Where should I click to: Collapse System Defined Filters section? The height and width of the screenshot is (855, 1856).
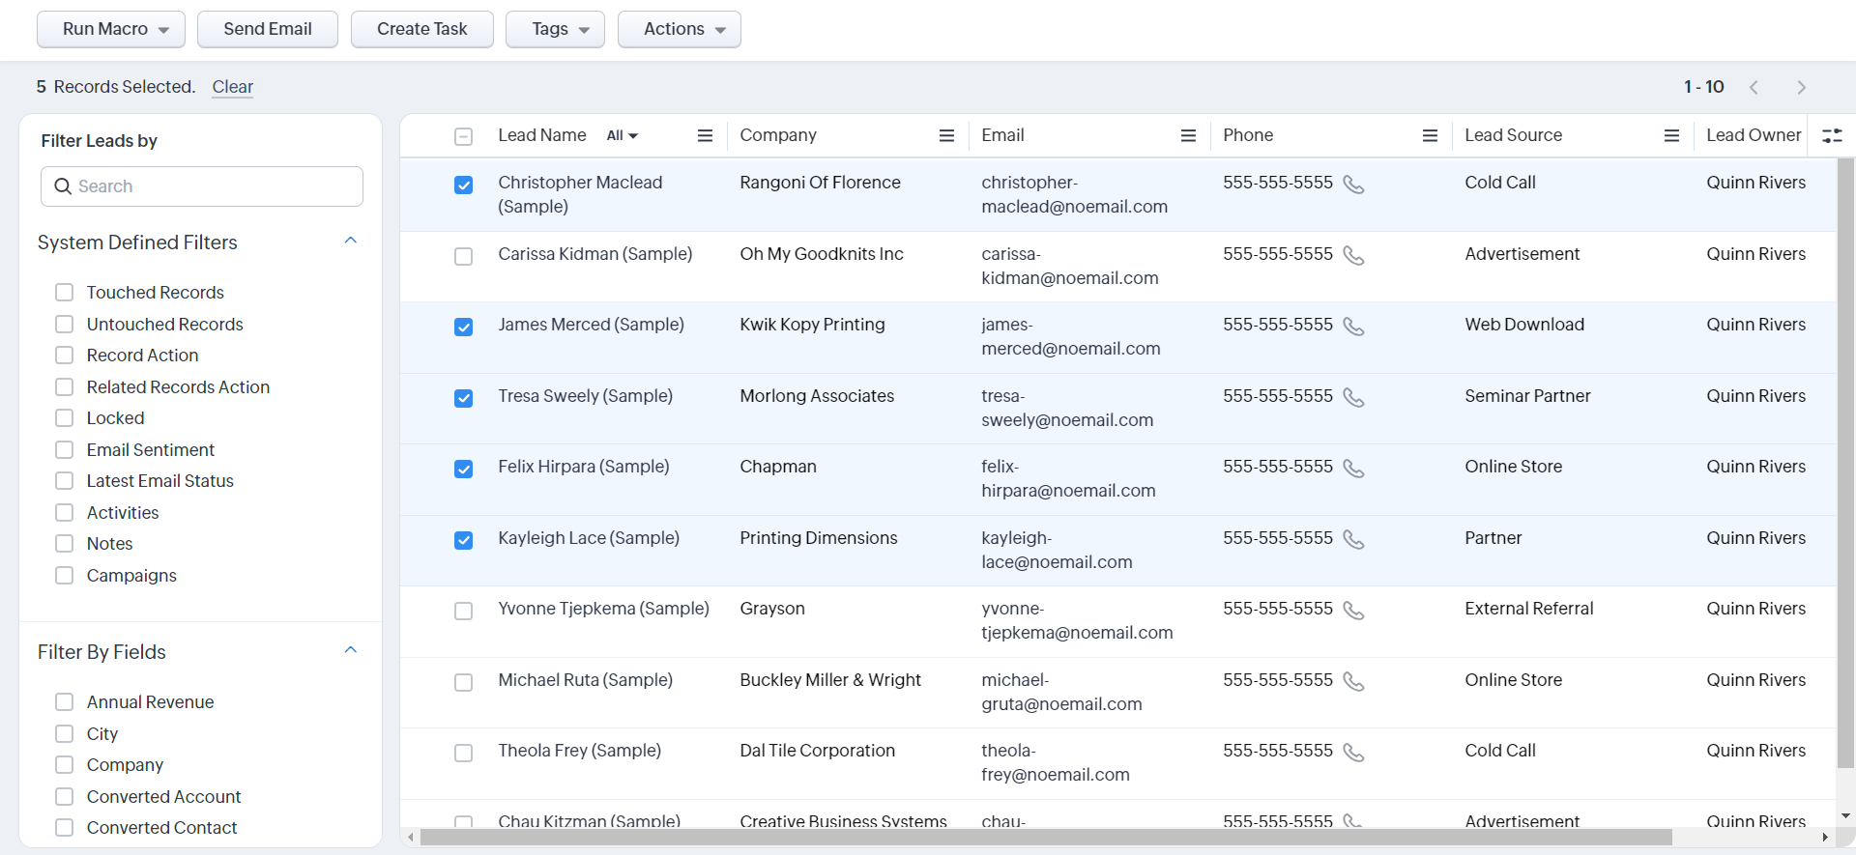pos(351,241)
